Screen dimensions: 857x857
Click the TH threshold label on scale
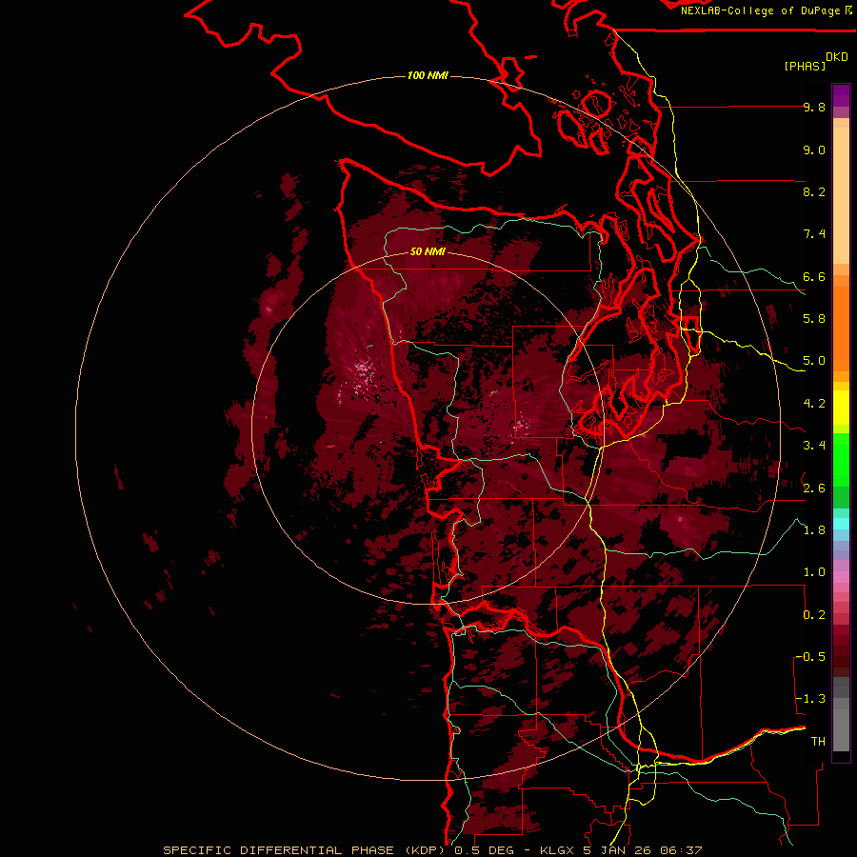point(818,742)
